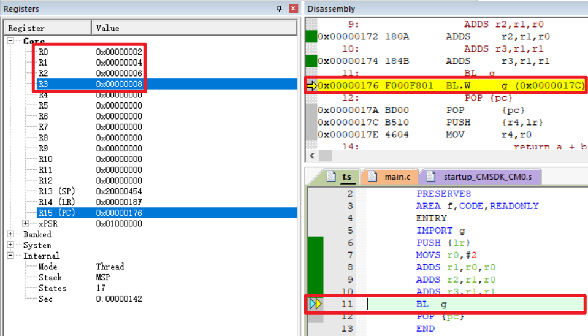The width and height of the screenshot is (588, 336).
Task: Select the R0 register row
Action: click(x=43, y=52)
